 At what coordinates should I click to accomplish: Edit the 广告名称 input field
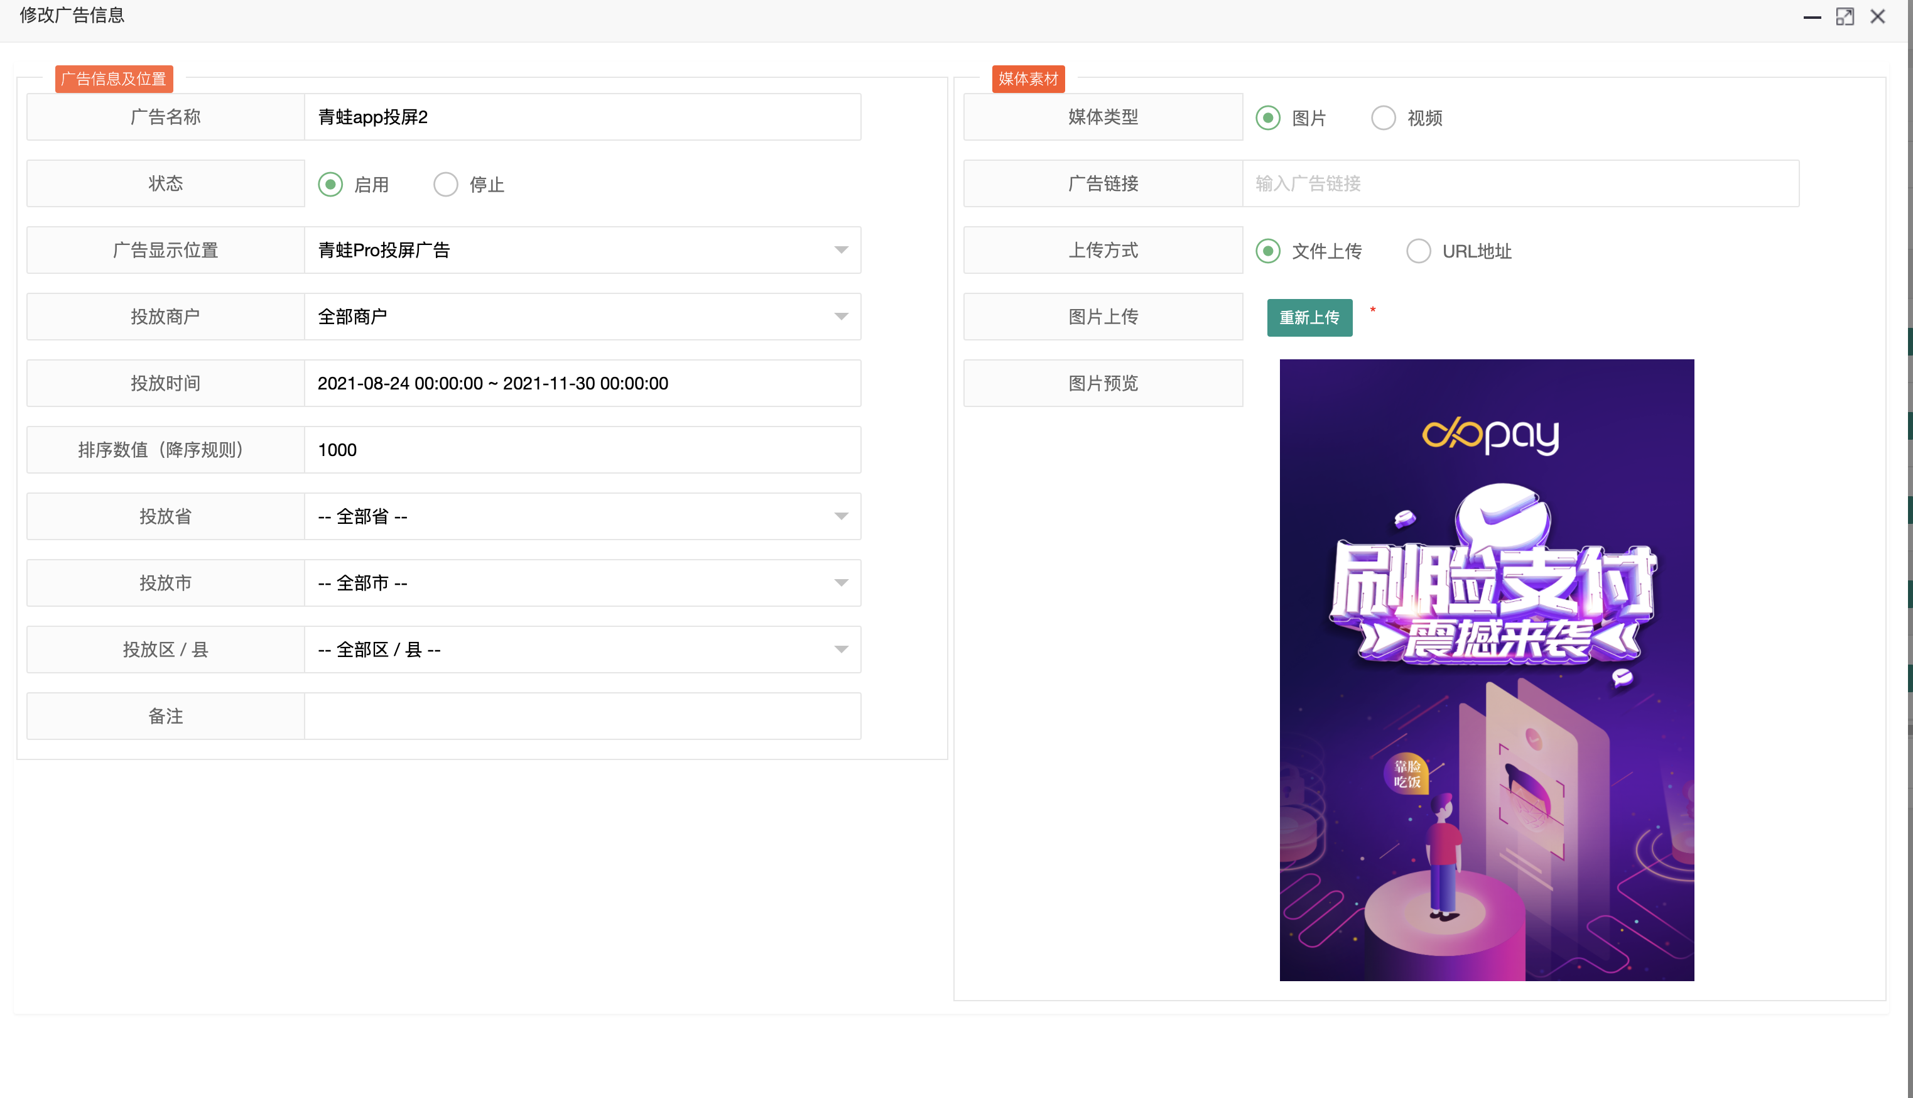pos(583,117)
